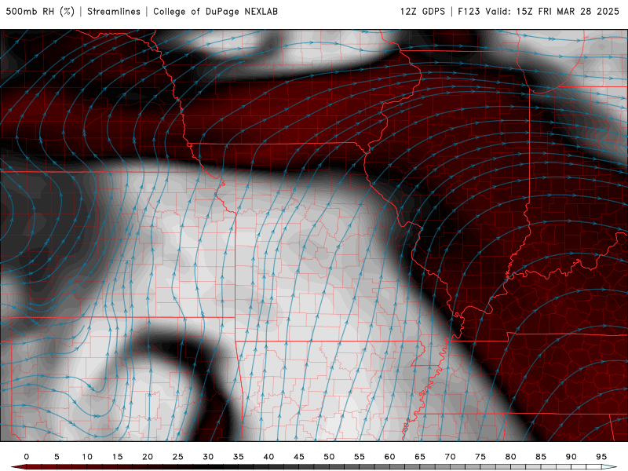Click the 30 value on the color scale
The width and height of the screenshot is (628, 471).
pos(208,457)
